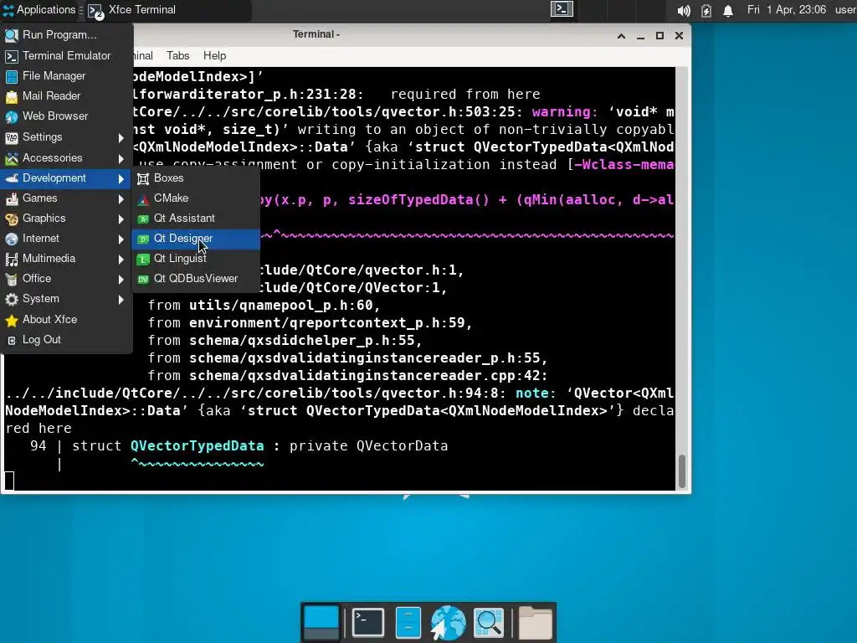Click Xfce Terminal taskbar button

point(168,10)
